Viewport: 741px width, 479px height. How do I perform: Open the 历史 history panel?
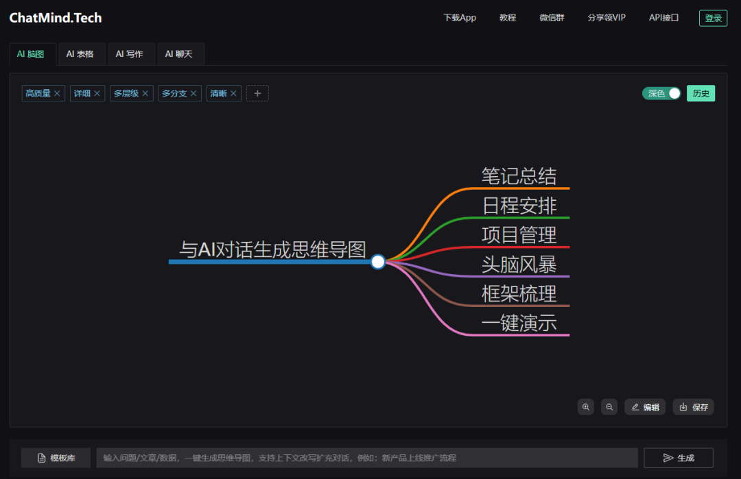click(x=701, y=93)
